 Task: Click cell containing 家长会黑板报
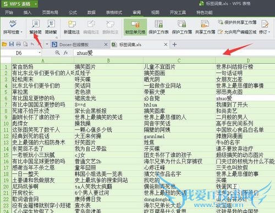[x=108, y=111]
